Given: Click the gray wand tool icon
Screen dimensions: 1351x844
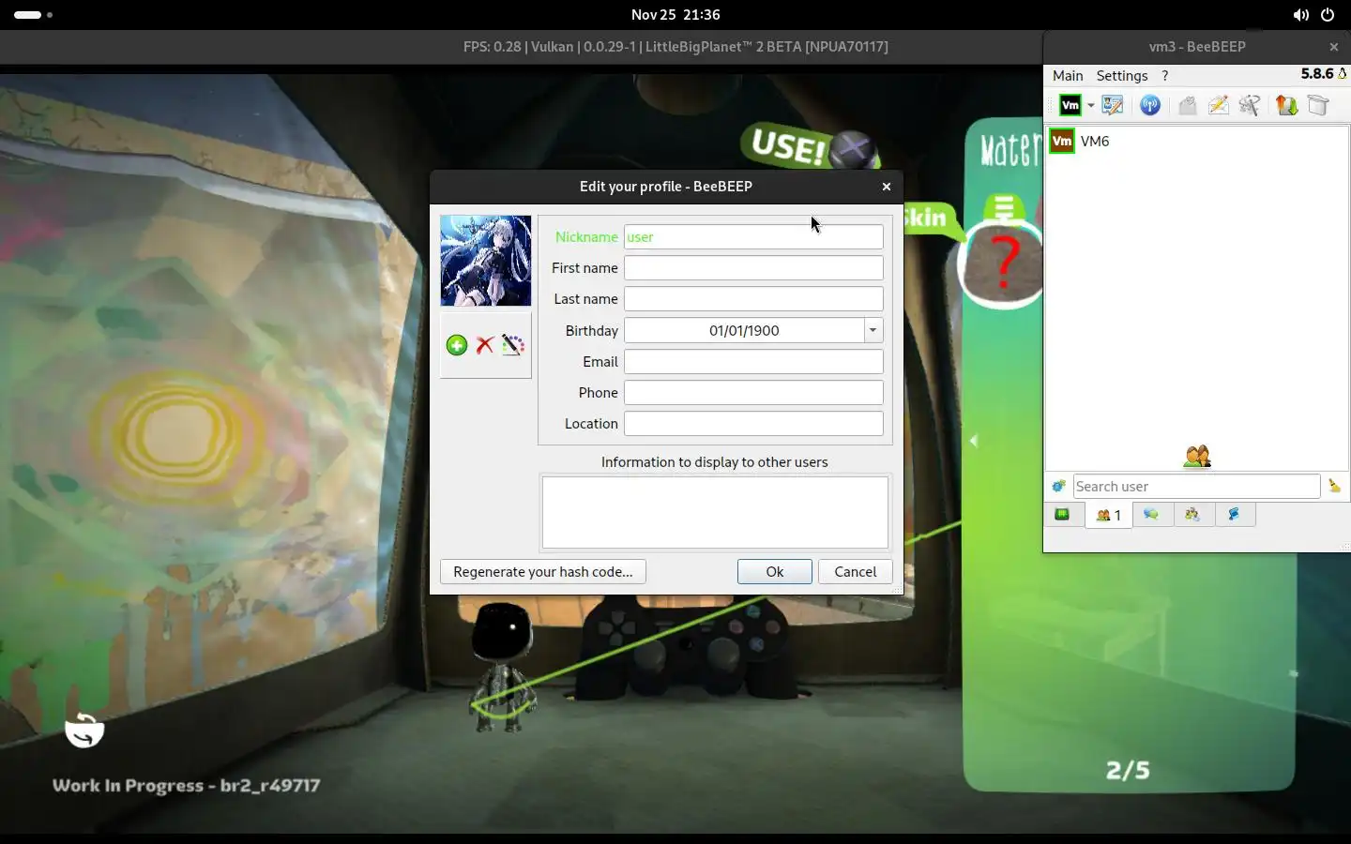Looking at the screenshot, I should click(1249, 106).
